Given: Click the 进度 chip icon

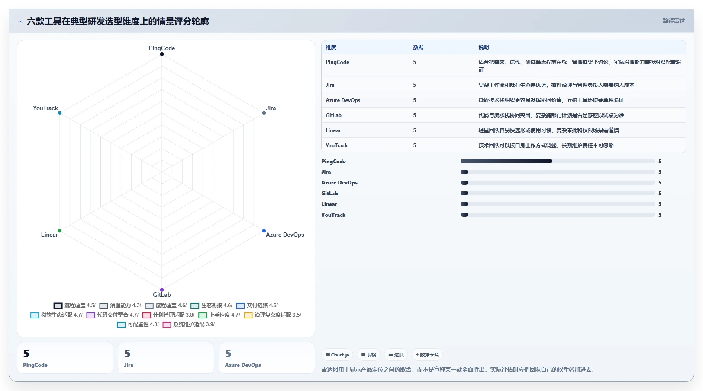Looking at the screenshot, I should click(391, 355).
